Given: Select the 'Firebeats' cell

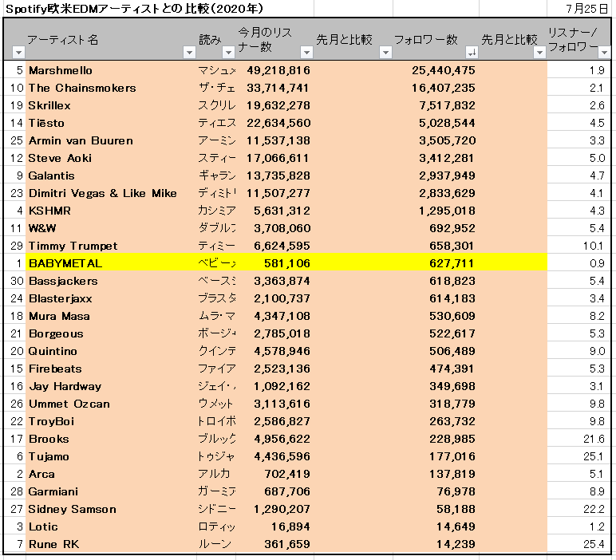Looking at the screenshot, I should 111,369.
